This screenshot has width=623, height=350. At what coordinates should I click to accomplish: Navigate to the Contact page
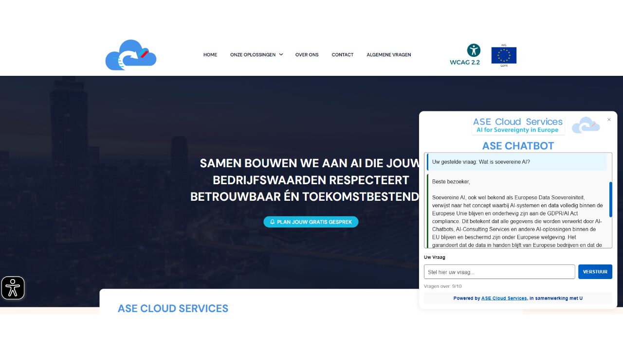coord(343,55)
